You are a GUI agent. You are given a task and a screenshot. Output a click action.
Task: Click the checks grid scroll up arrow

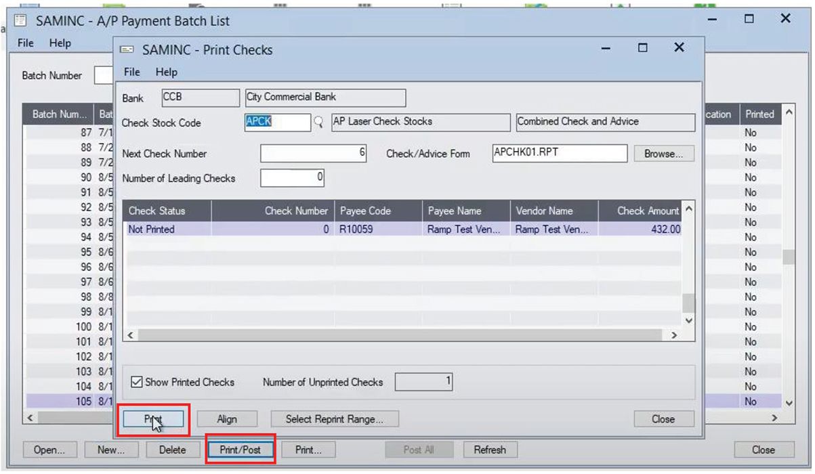tap(689, 208)
